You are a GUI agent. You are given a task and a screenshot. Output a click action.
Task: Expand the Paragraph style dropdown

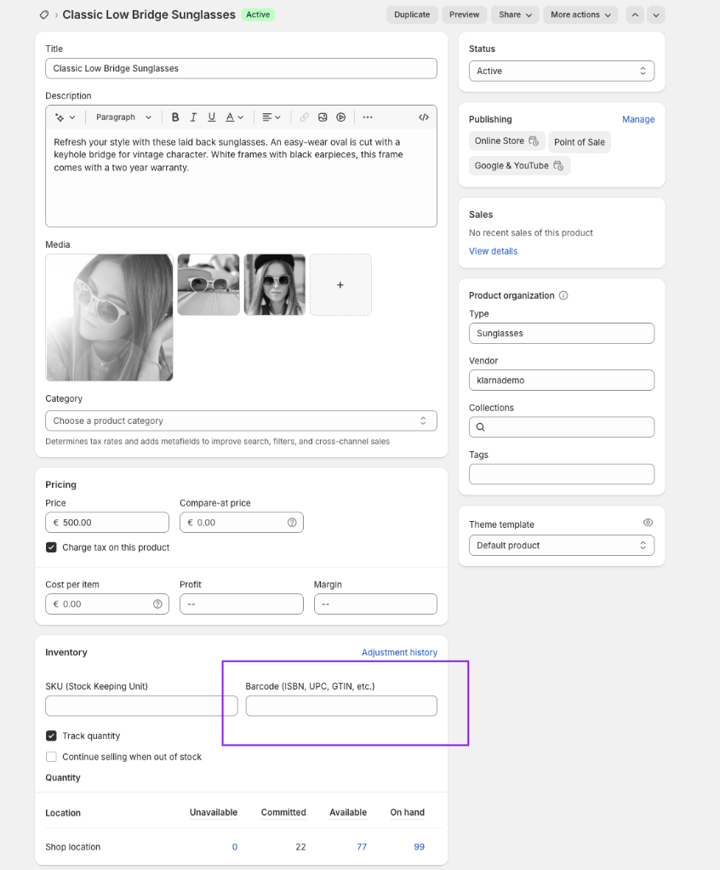123,117
